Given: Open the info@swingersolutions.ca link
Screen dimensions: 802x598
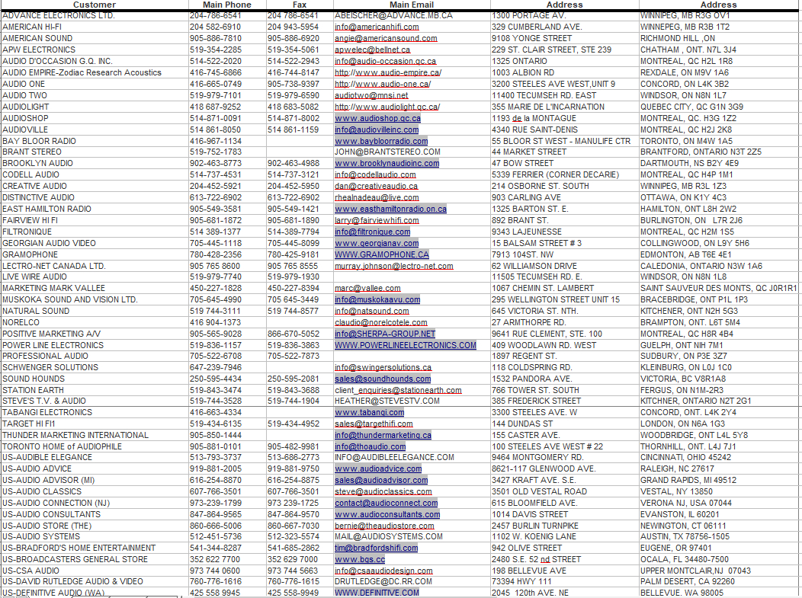Looking at the screenshot, I should [383, 367].
